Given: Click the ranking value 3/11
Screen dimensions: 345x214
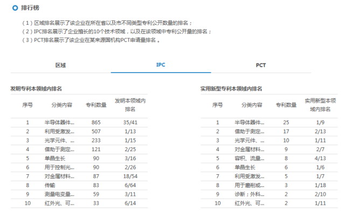Looking at the screenshot, I should 130,194.
